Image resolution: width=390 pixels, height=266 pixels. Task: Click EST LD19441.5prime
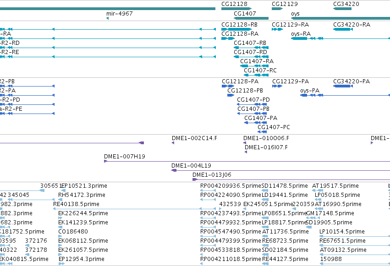[285, 195]
